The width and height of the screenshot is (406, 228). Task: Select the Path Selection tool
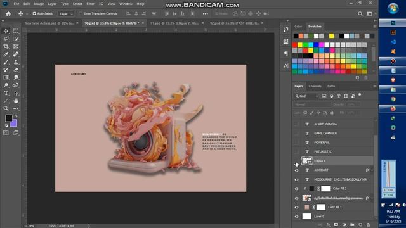[16, 93]
